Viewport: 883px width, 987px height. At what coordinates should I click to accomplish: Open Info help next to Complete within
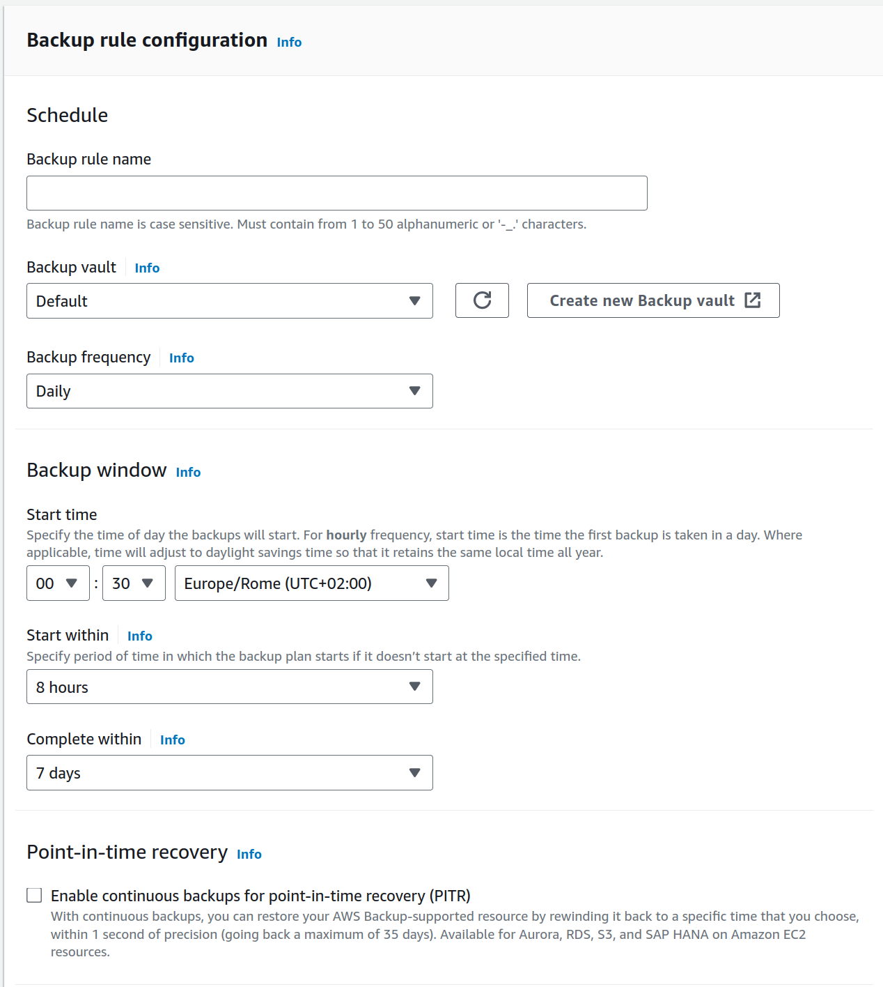click(172, 740)
